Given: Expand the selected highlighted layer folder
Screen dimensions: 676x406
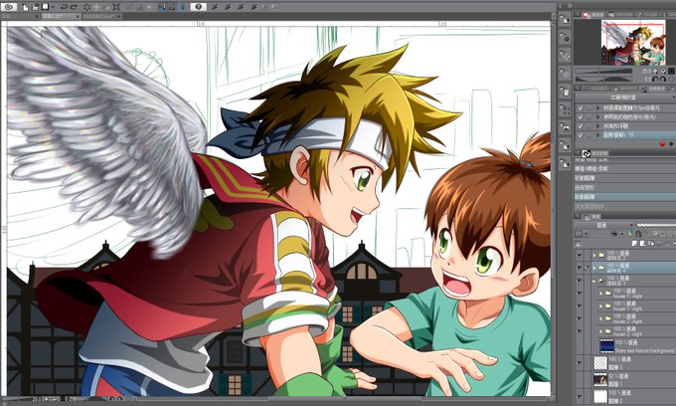Looking at the screenshot, I should pos(594,268).
